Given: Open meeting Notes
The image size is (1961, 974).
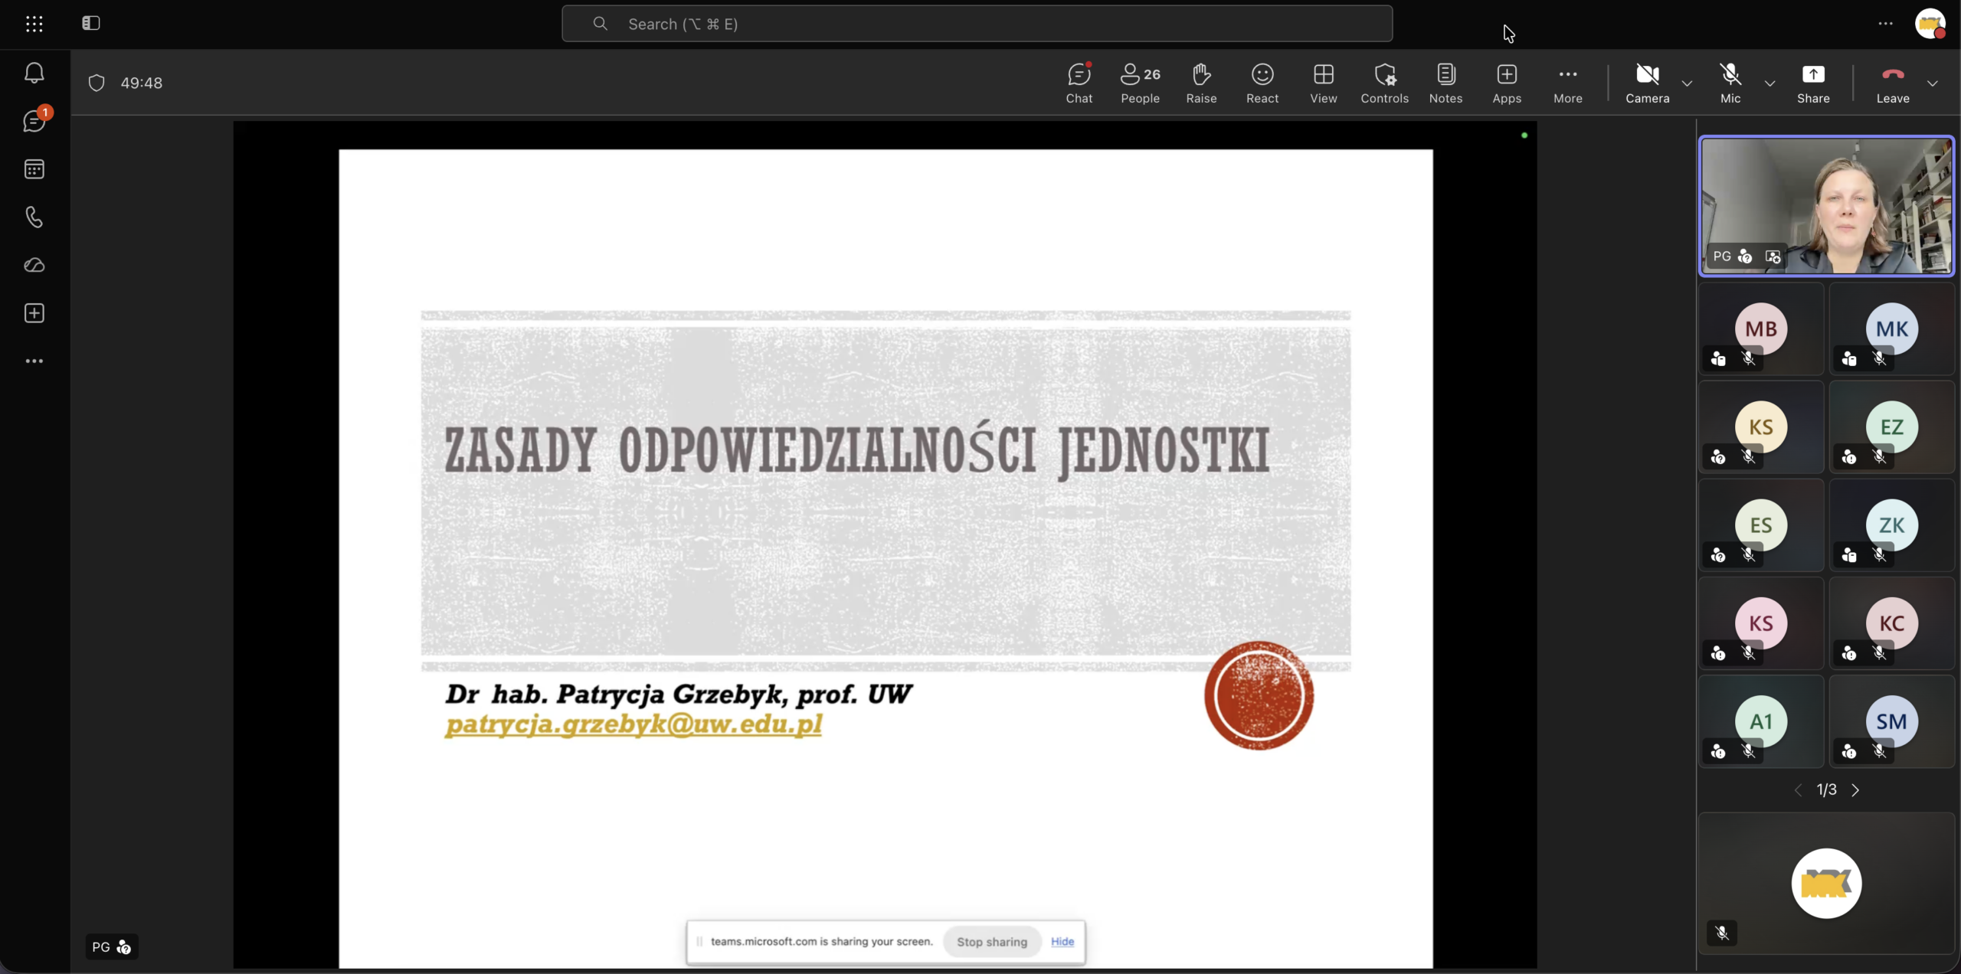Looking at the screenshot, I should point(1445,83).
